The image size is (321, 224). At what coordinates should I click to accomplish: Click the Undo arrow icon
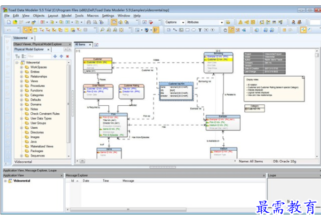[9, 30]
